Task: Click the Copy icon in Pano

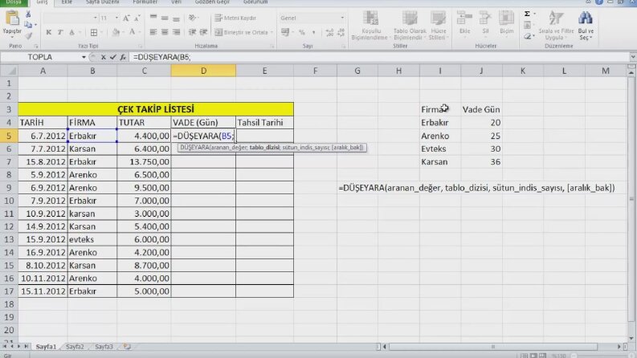Action: [28, 25]
